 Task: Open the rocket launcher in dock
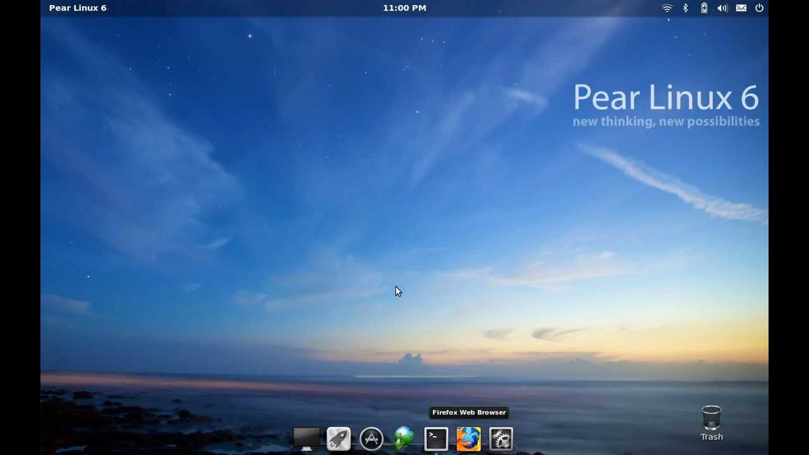(x=339, y=439)
